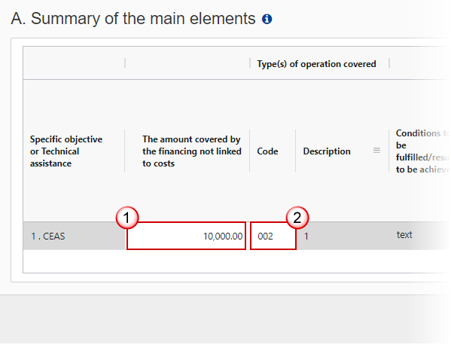The image size is (451, 354).
Task: Click the Conditions to be fulfilled header
Action: [x=422, y=151]
